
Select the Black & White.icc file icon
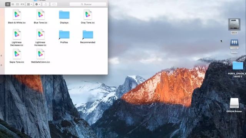tap(17, 15)
